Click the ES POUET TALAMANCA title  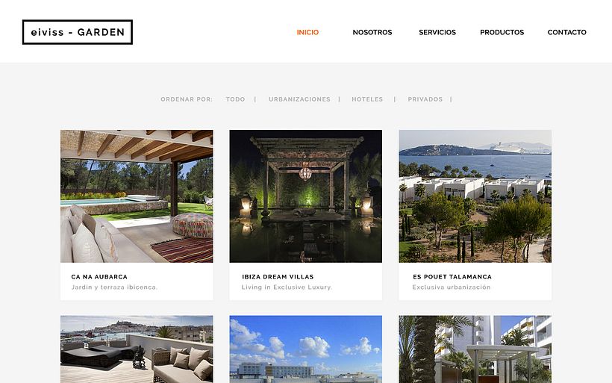coord(452,277)
